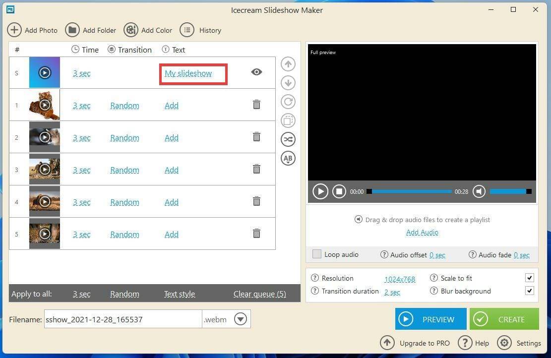Toggle the eye icon on title slide
The image size is (551, 358).
[256, 72]
